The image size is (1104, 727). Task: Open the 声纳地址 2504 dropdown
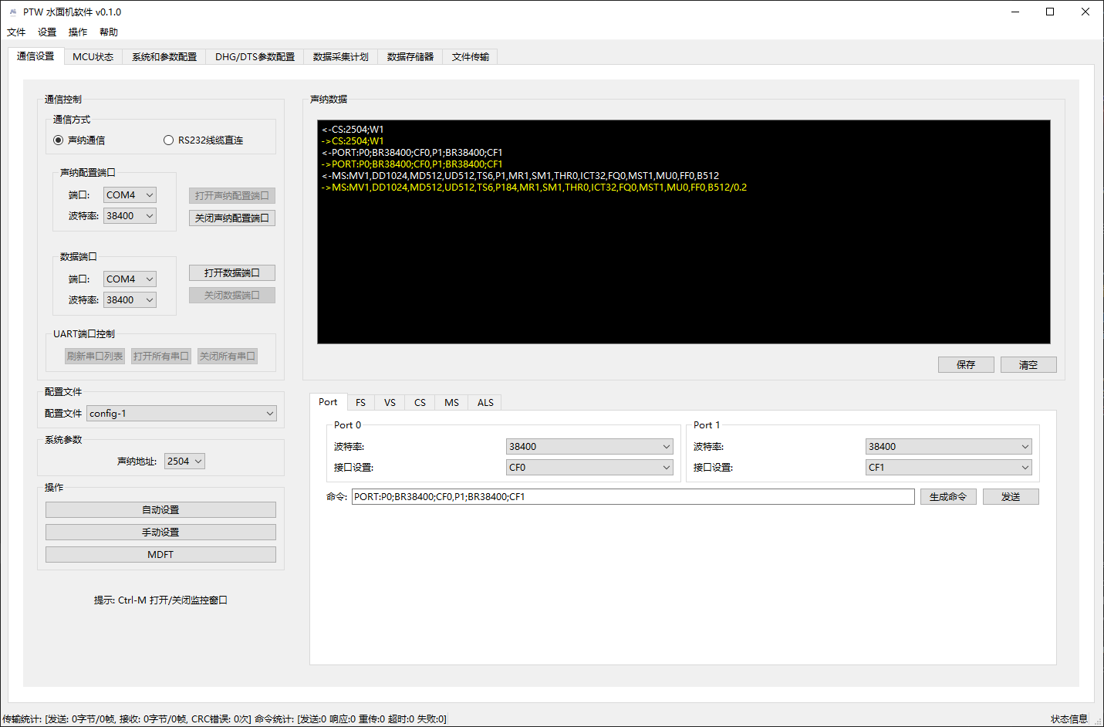tap(185, 462)
